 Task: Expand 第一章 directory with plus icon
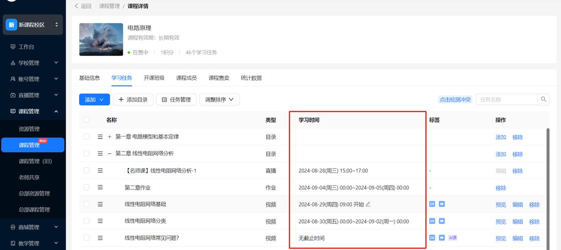tap(110, 136)
